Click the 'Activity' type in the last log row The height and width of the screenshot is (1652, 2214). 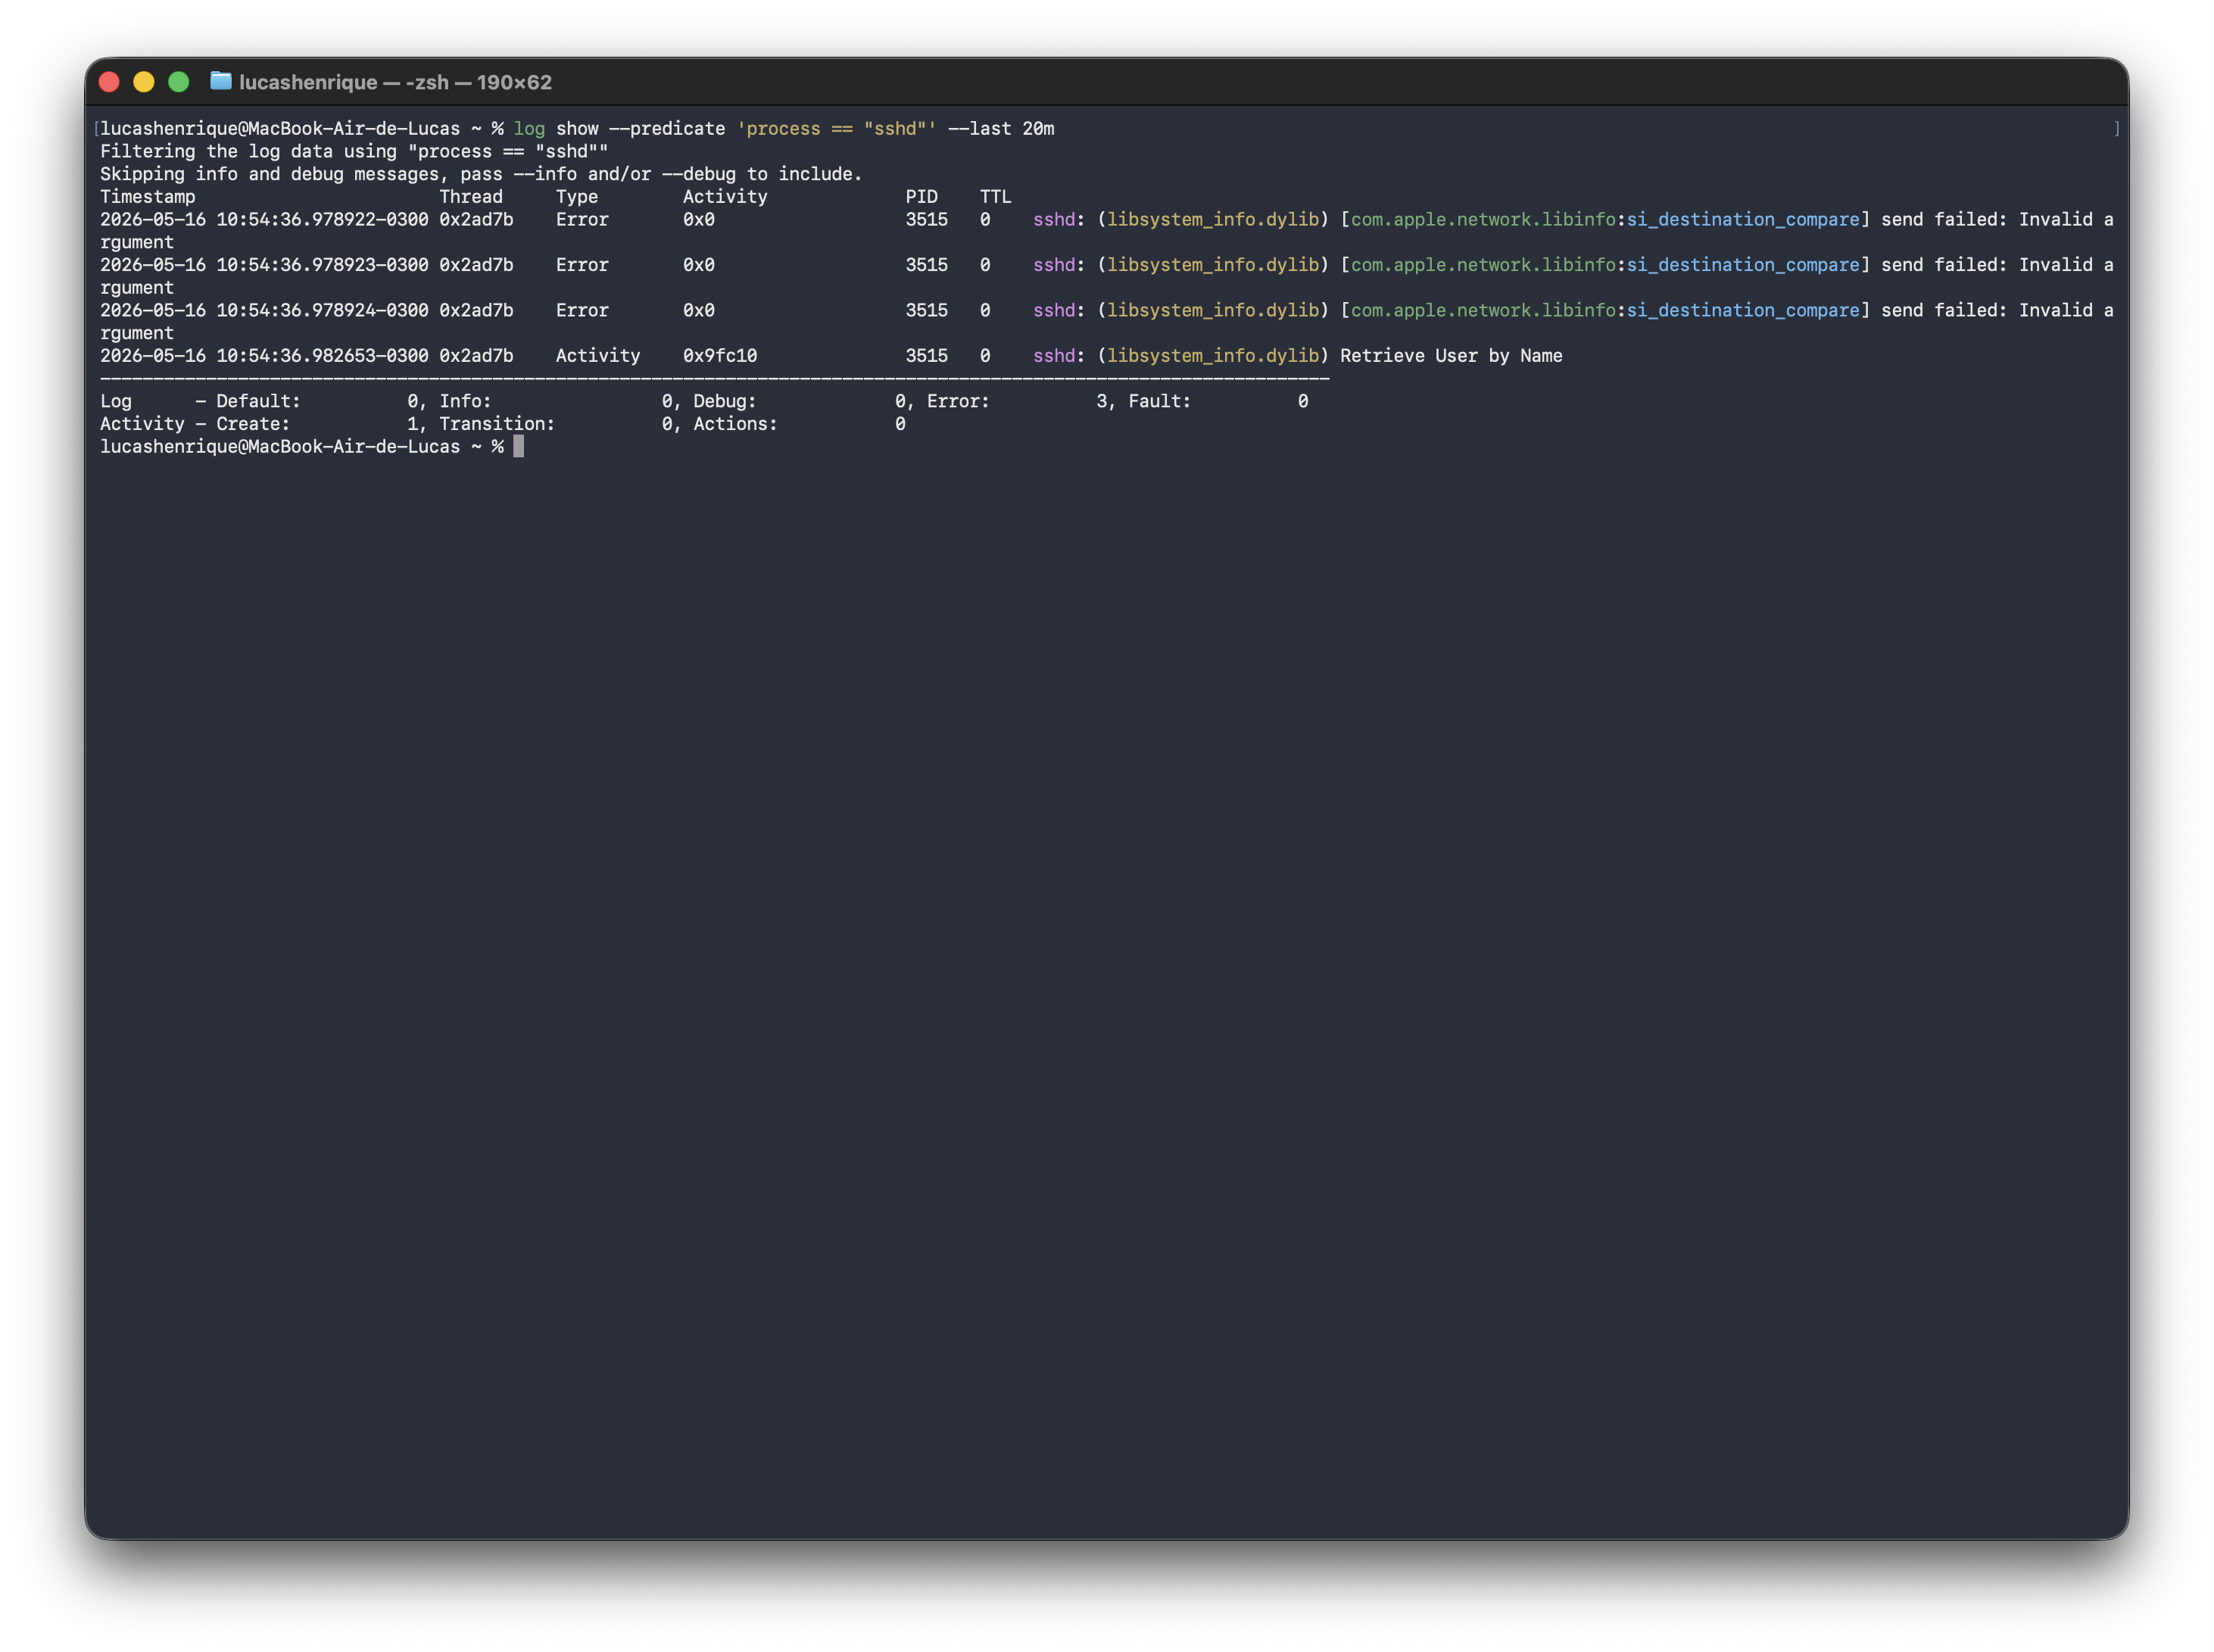(598, 356)
